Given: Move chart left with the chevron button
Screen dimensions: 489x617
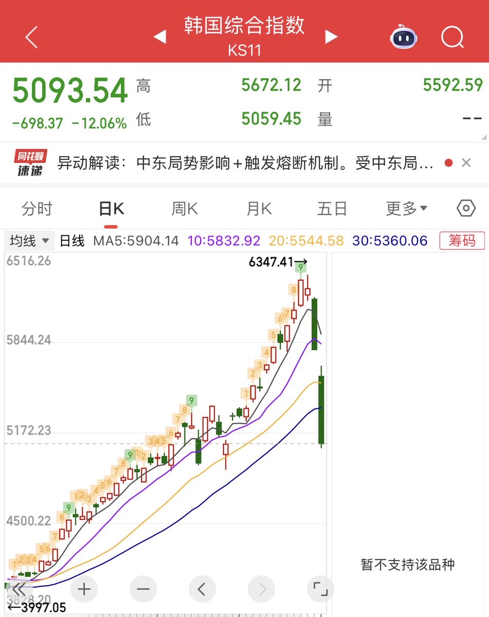Looking at the screenshot, I should (202, 589).
